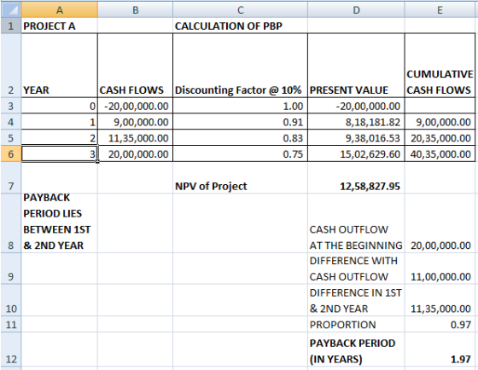Select row 12 header
Image resolution: width=478 pixels, height=370 pixels.
[10, 349]
